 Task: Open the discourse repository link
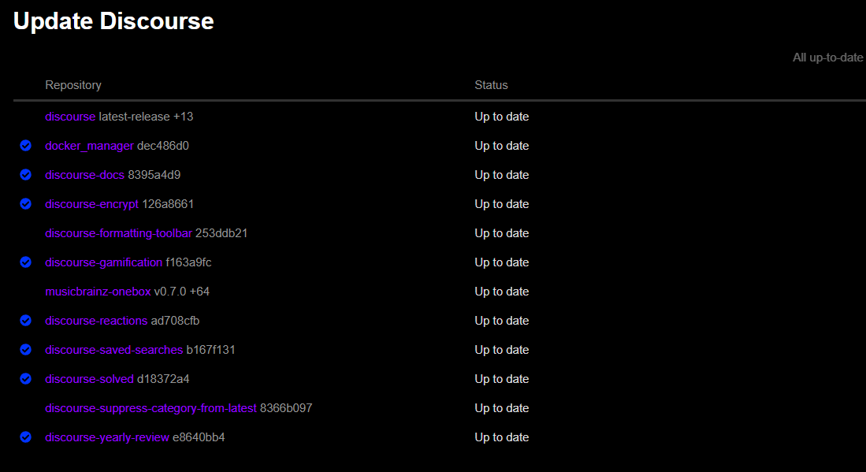pos(70,117)
